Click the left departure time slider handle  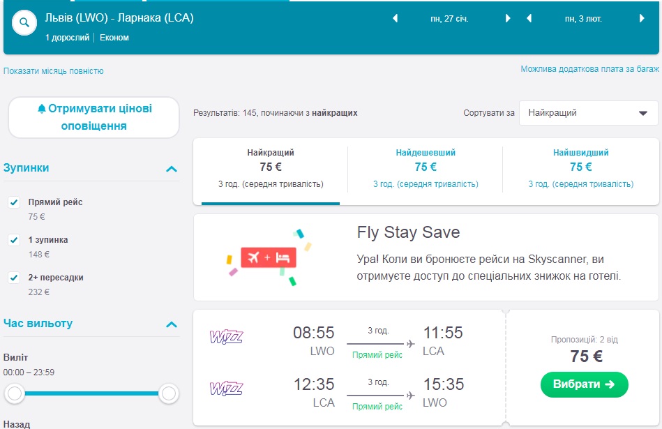[15, 394]
